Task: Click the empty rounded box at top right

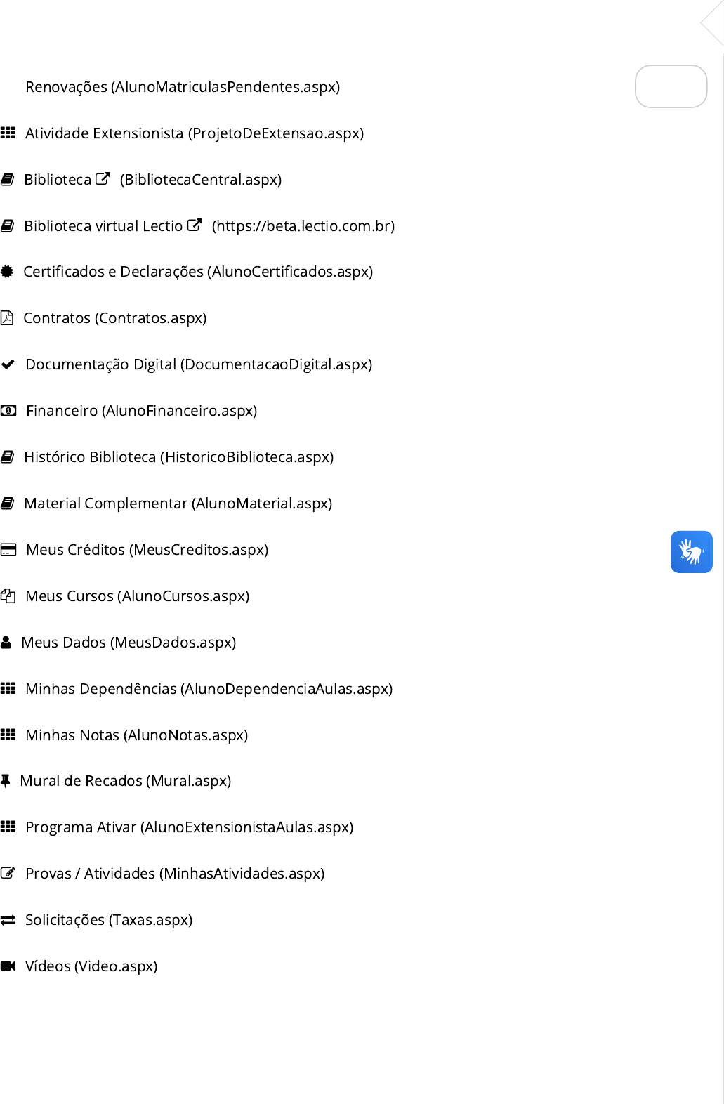Action: click(x=671, y=86)
